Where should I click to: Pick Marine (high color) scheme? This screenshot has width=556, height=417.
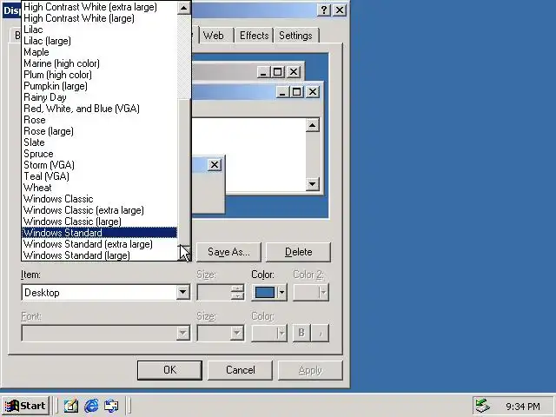pyautogui.click(x=99, y=63)
